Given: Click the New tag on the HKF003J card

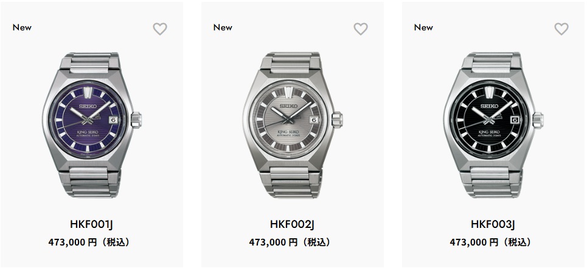Looking at the screenshot, I should [423, 27].
